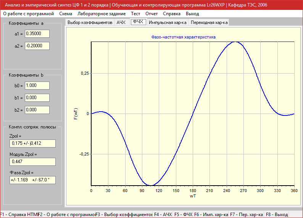Click 'F3 - Выбор коэффициентов' status entry
The height and width of the screenshot is (218, 303).
pos(124,215)
